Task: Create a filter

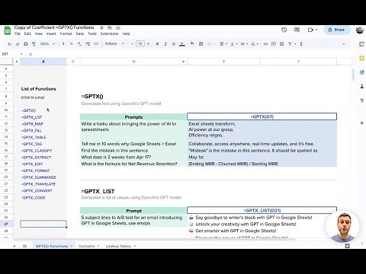Action: [290, 44]
